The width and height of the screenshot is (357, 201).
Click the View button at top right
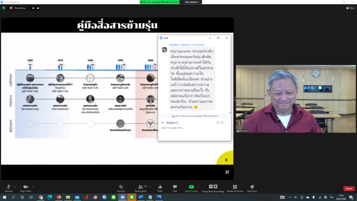pyautogui.click(x=350, y=8)
